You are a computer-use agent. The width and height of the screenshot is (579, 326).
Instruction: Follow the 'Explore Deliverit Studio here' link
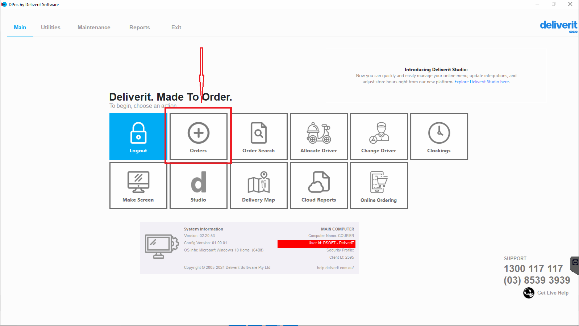click(x=482, y=82)
